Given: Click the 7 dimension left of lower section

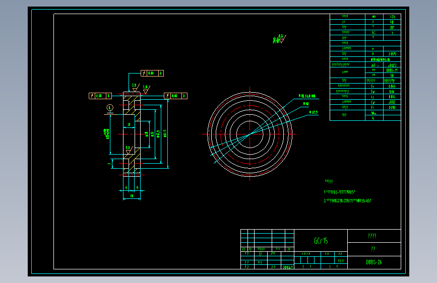Looking at the screenshot, I should 109,164.
